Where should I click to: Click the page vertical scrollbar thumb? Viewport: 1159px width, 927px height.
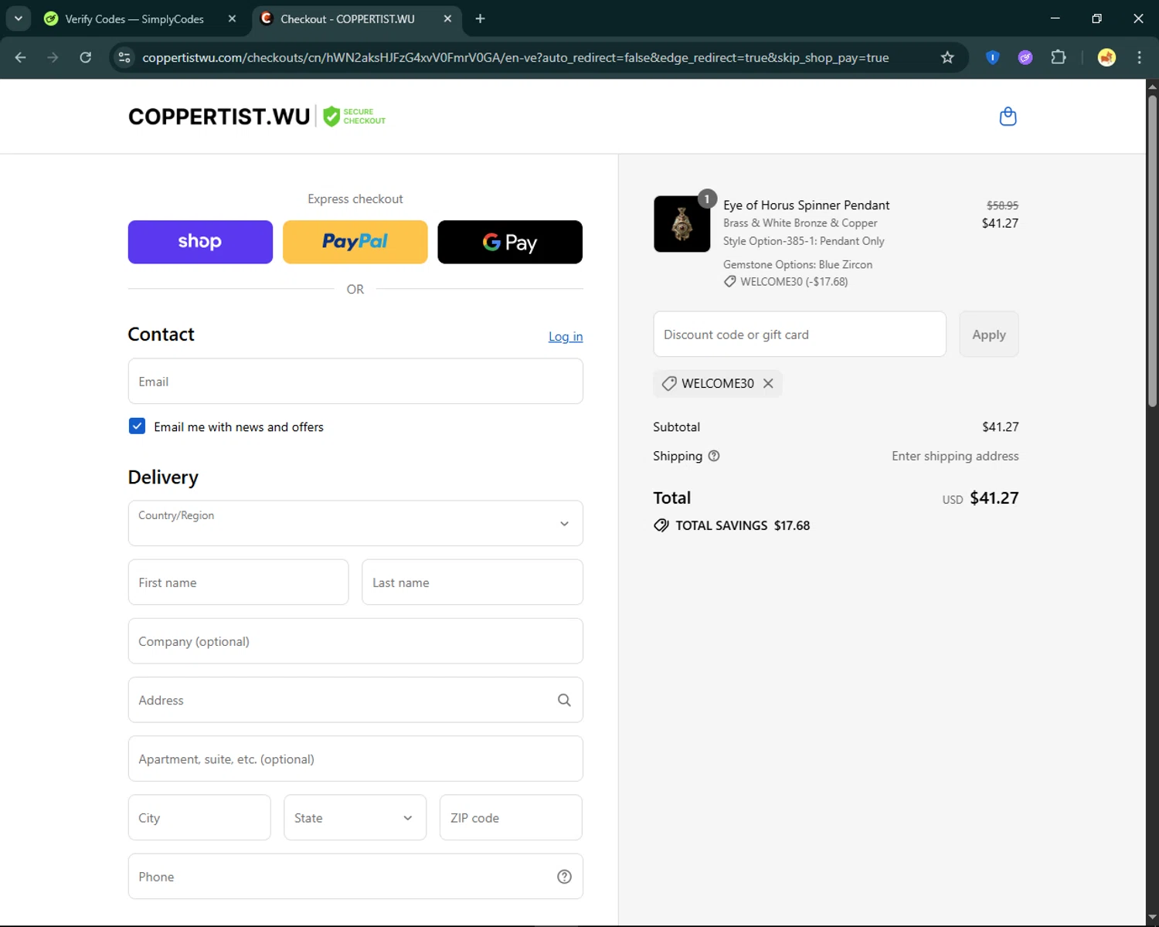(1152, 251)
